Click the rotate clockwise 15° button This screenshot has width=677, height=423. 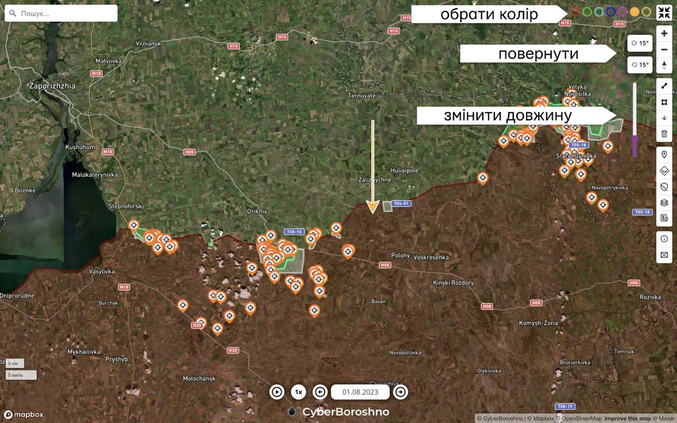coord(639,43)
